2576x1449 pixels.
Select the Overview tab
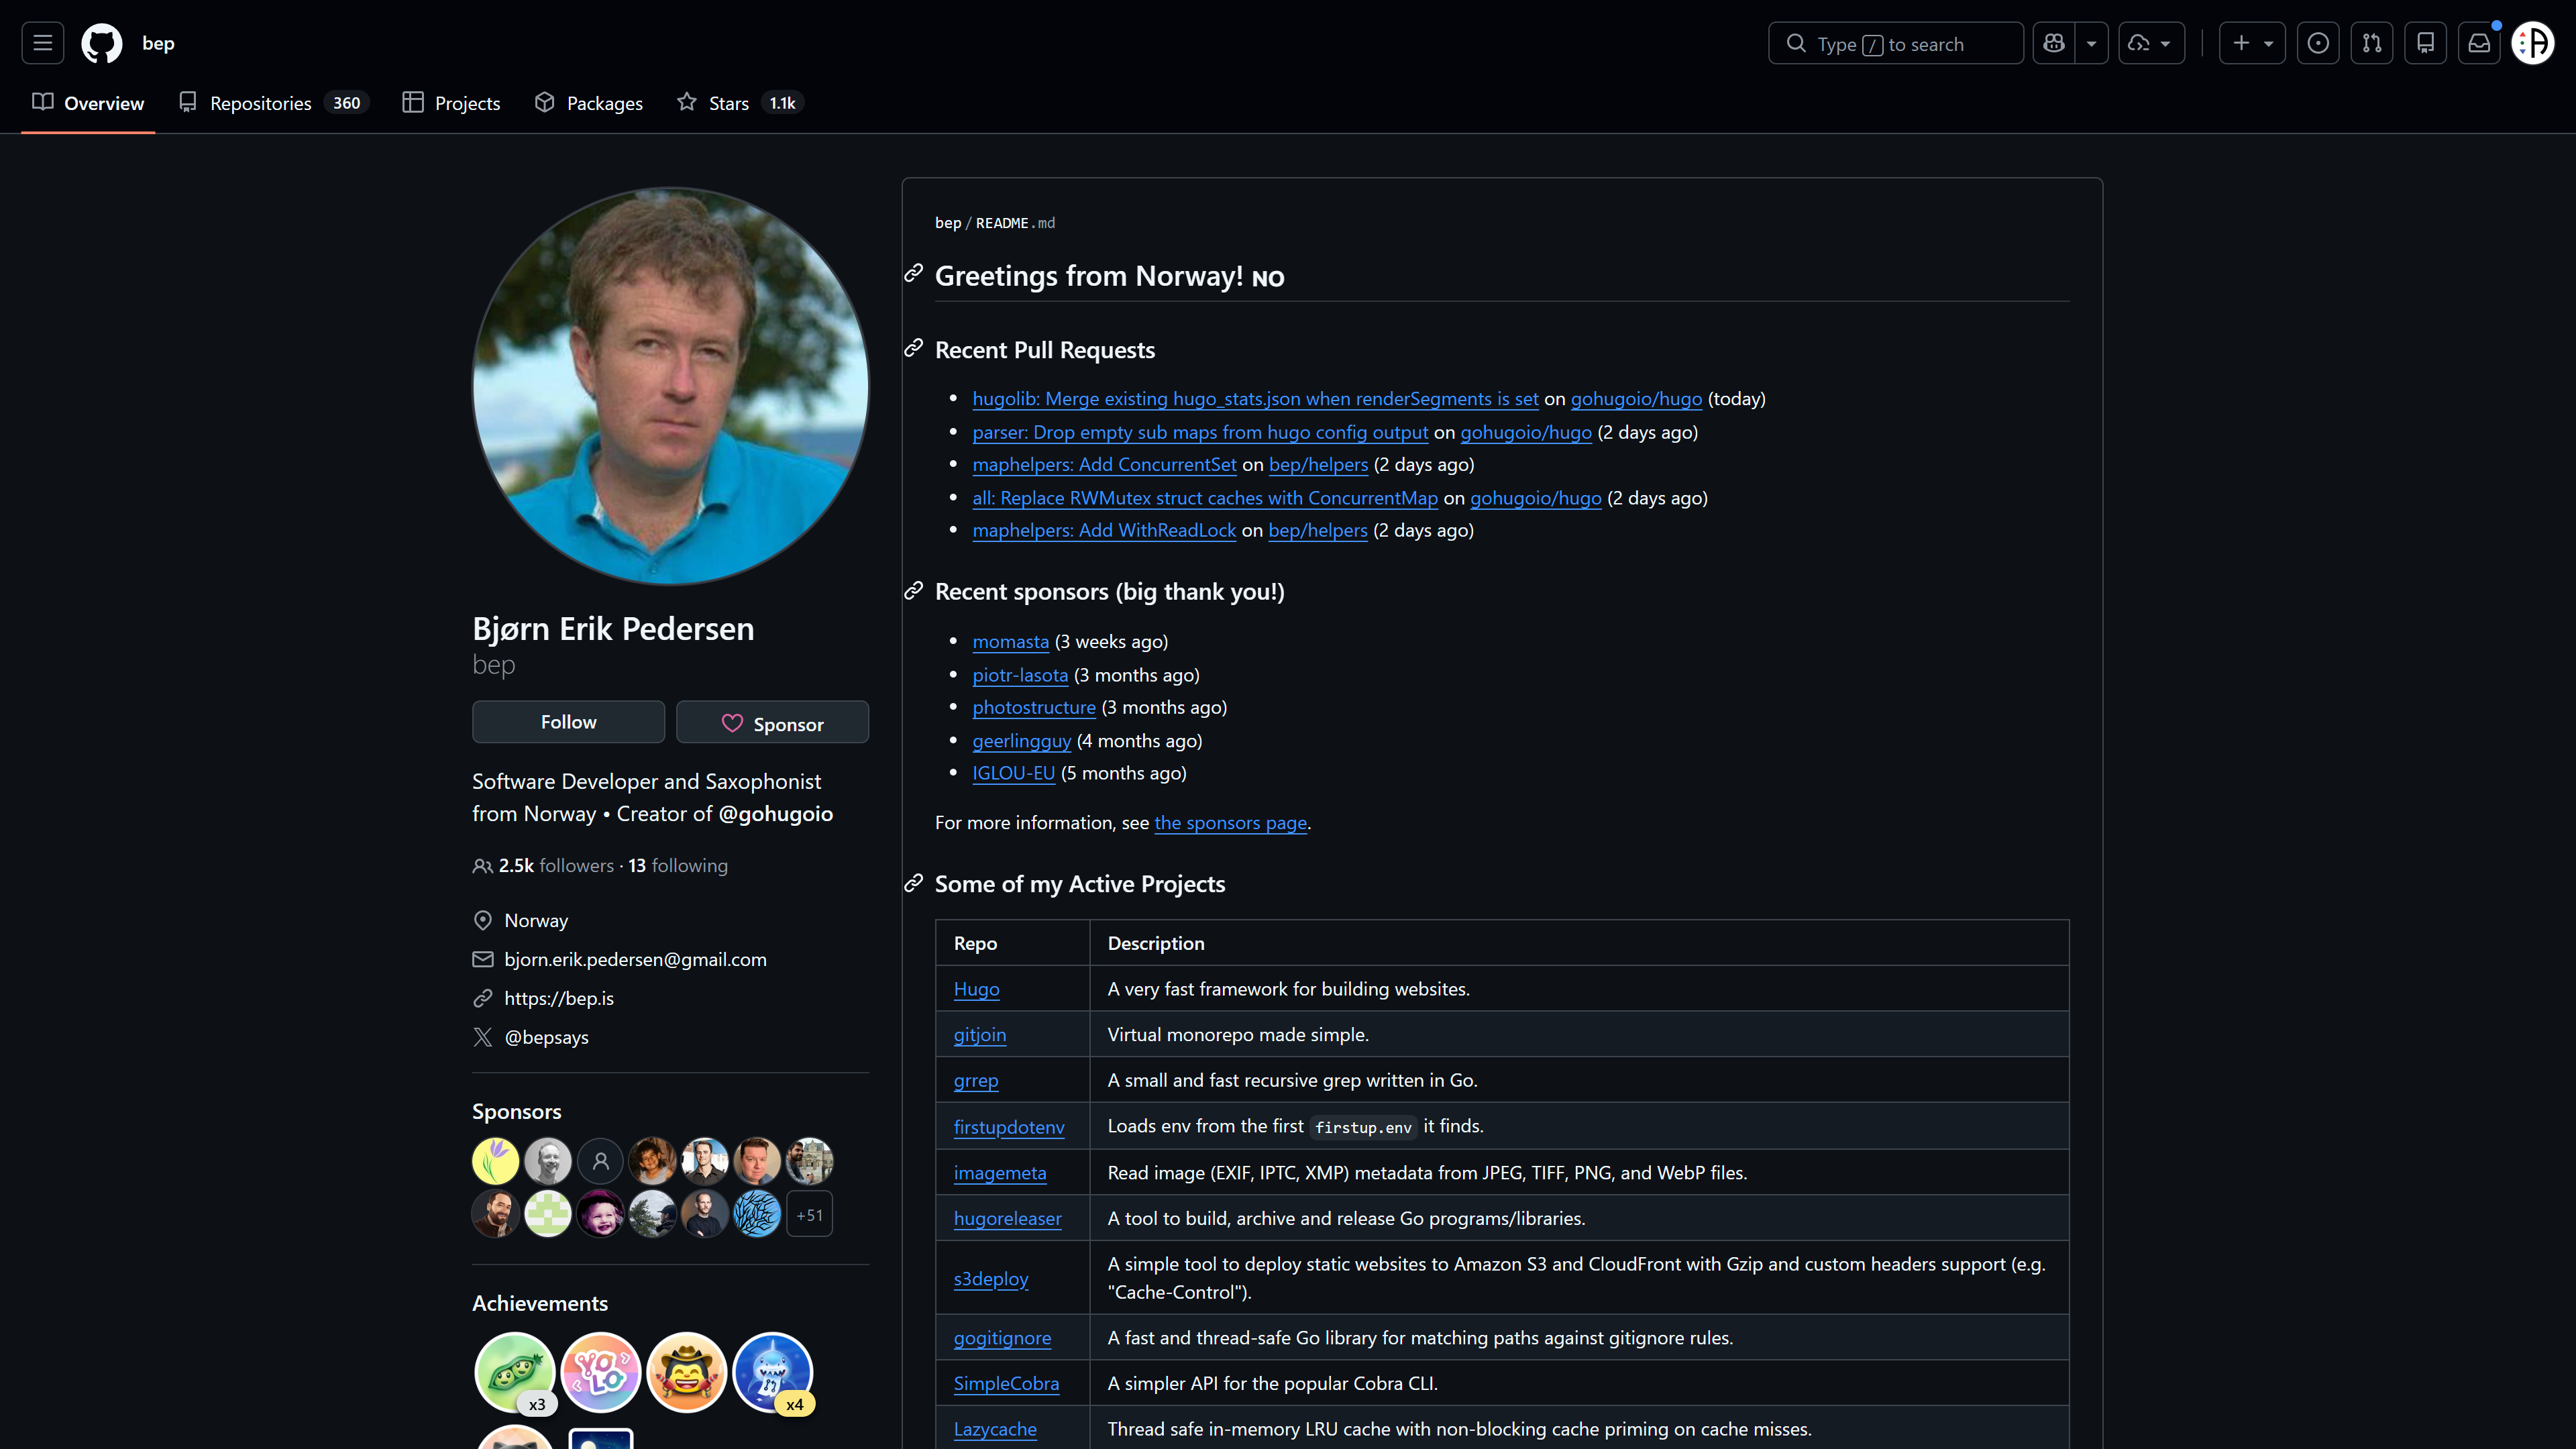[88, 103]
